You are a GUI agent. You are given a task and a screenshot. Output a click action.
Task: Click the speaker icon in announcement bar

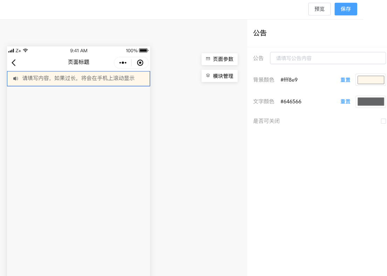tap(15, 78)
